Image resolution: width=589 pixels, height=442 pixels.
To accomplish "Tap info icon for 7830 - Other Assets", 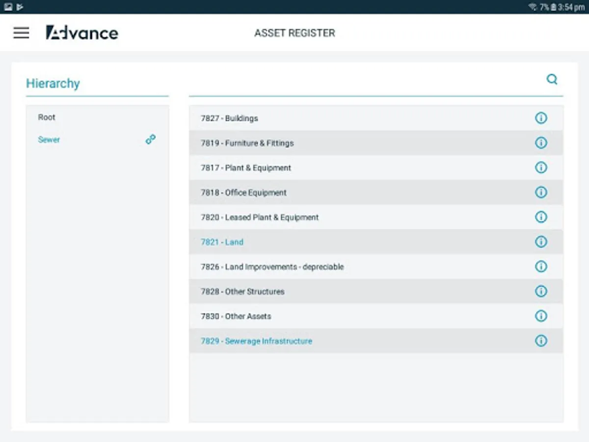I will point(541,316).
